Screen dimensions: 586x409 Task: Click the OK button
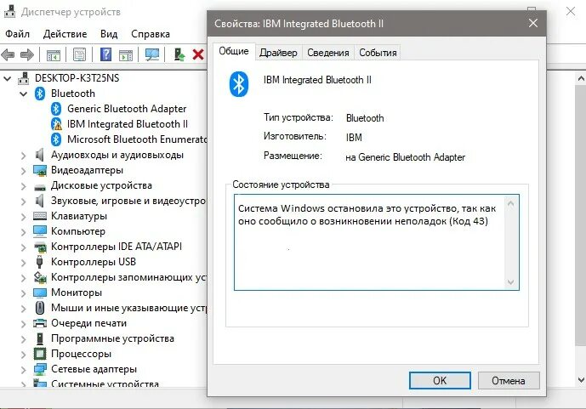[x=440, y=381]
